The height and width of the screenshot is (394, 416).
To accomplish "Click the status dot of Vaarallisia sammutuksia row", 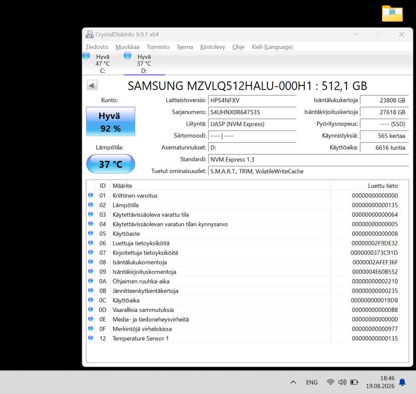I will pyautogui.click(x=91, y=309).
